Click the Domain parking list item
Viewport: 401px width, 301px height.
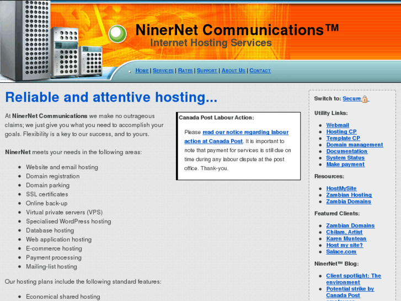pyautogui.click(x=48, y=185)
